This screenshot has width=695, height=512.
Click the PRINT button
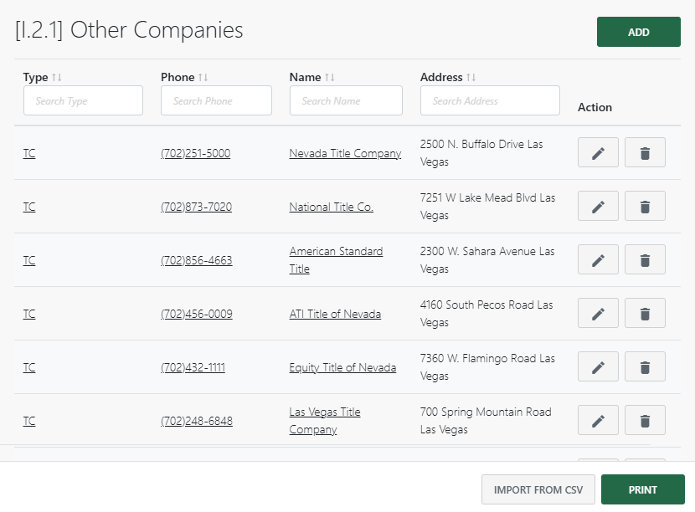642,489
